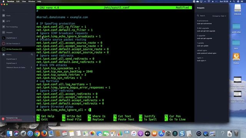Open Safari from dock
Screen dimensions: 246x138
(30, 133)
